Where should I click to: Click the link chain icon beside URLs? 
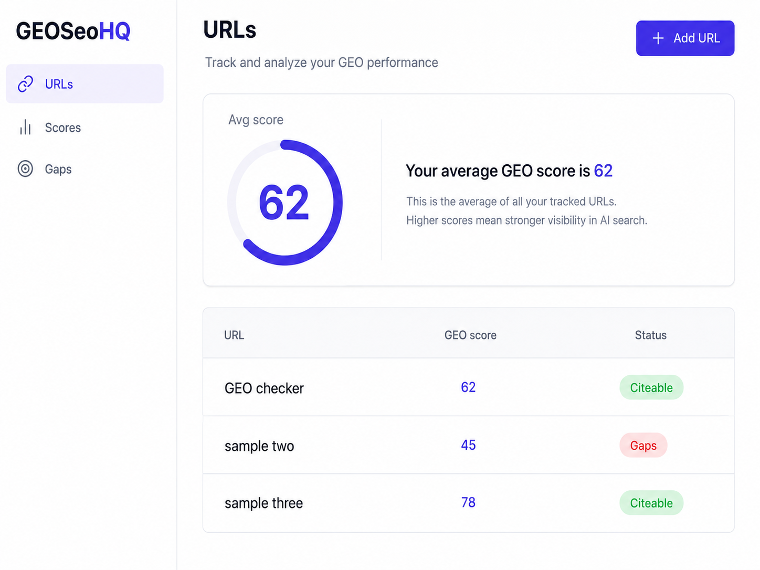tap(25, 84)
